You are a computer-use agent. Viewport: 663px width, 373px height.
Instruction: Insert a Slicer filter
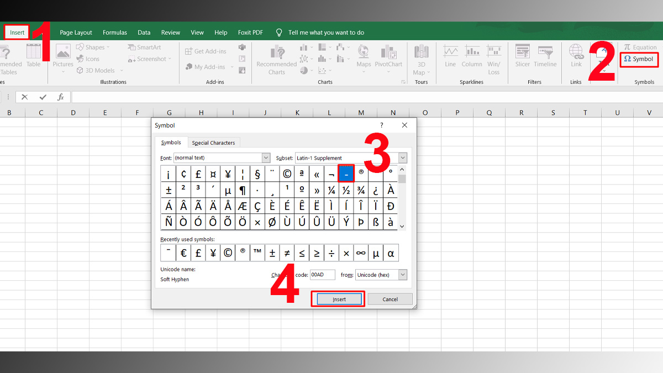(x=522, y=59)
